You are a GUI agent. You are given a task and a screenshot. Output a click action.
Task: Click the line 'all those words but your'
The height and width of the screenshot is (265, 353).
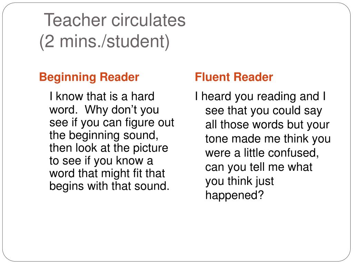click(267, 125)
